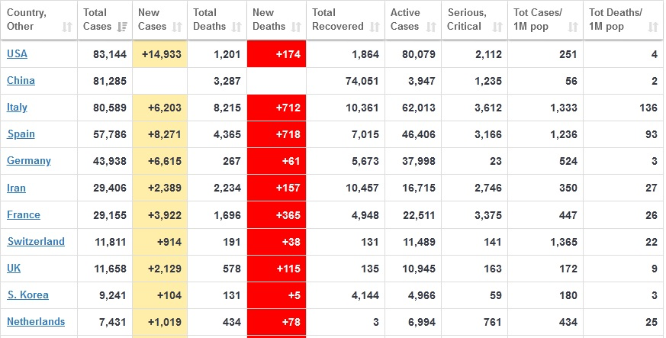Open the China country link
The image size is (666, 338).
point(21,81)
